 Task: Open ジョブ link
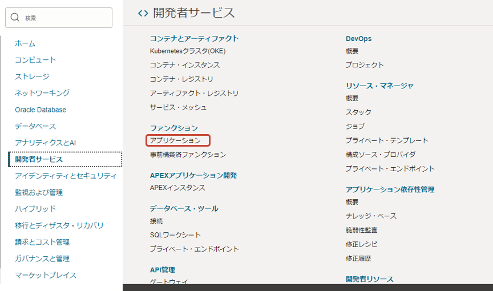coord(355,126)
